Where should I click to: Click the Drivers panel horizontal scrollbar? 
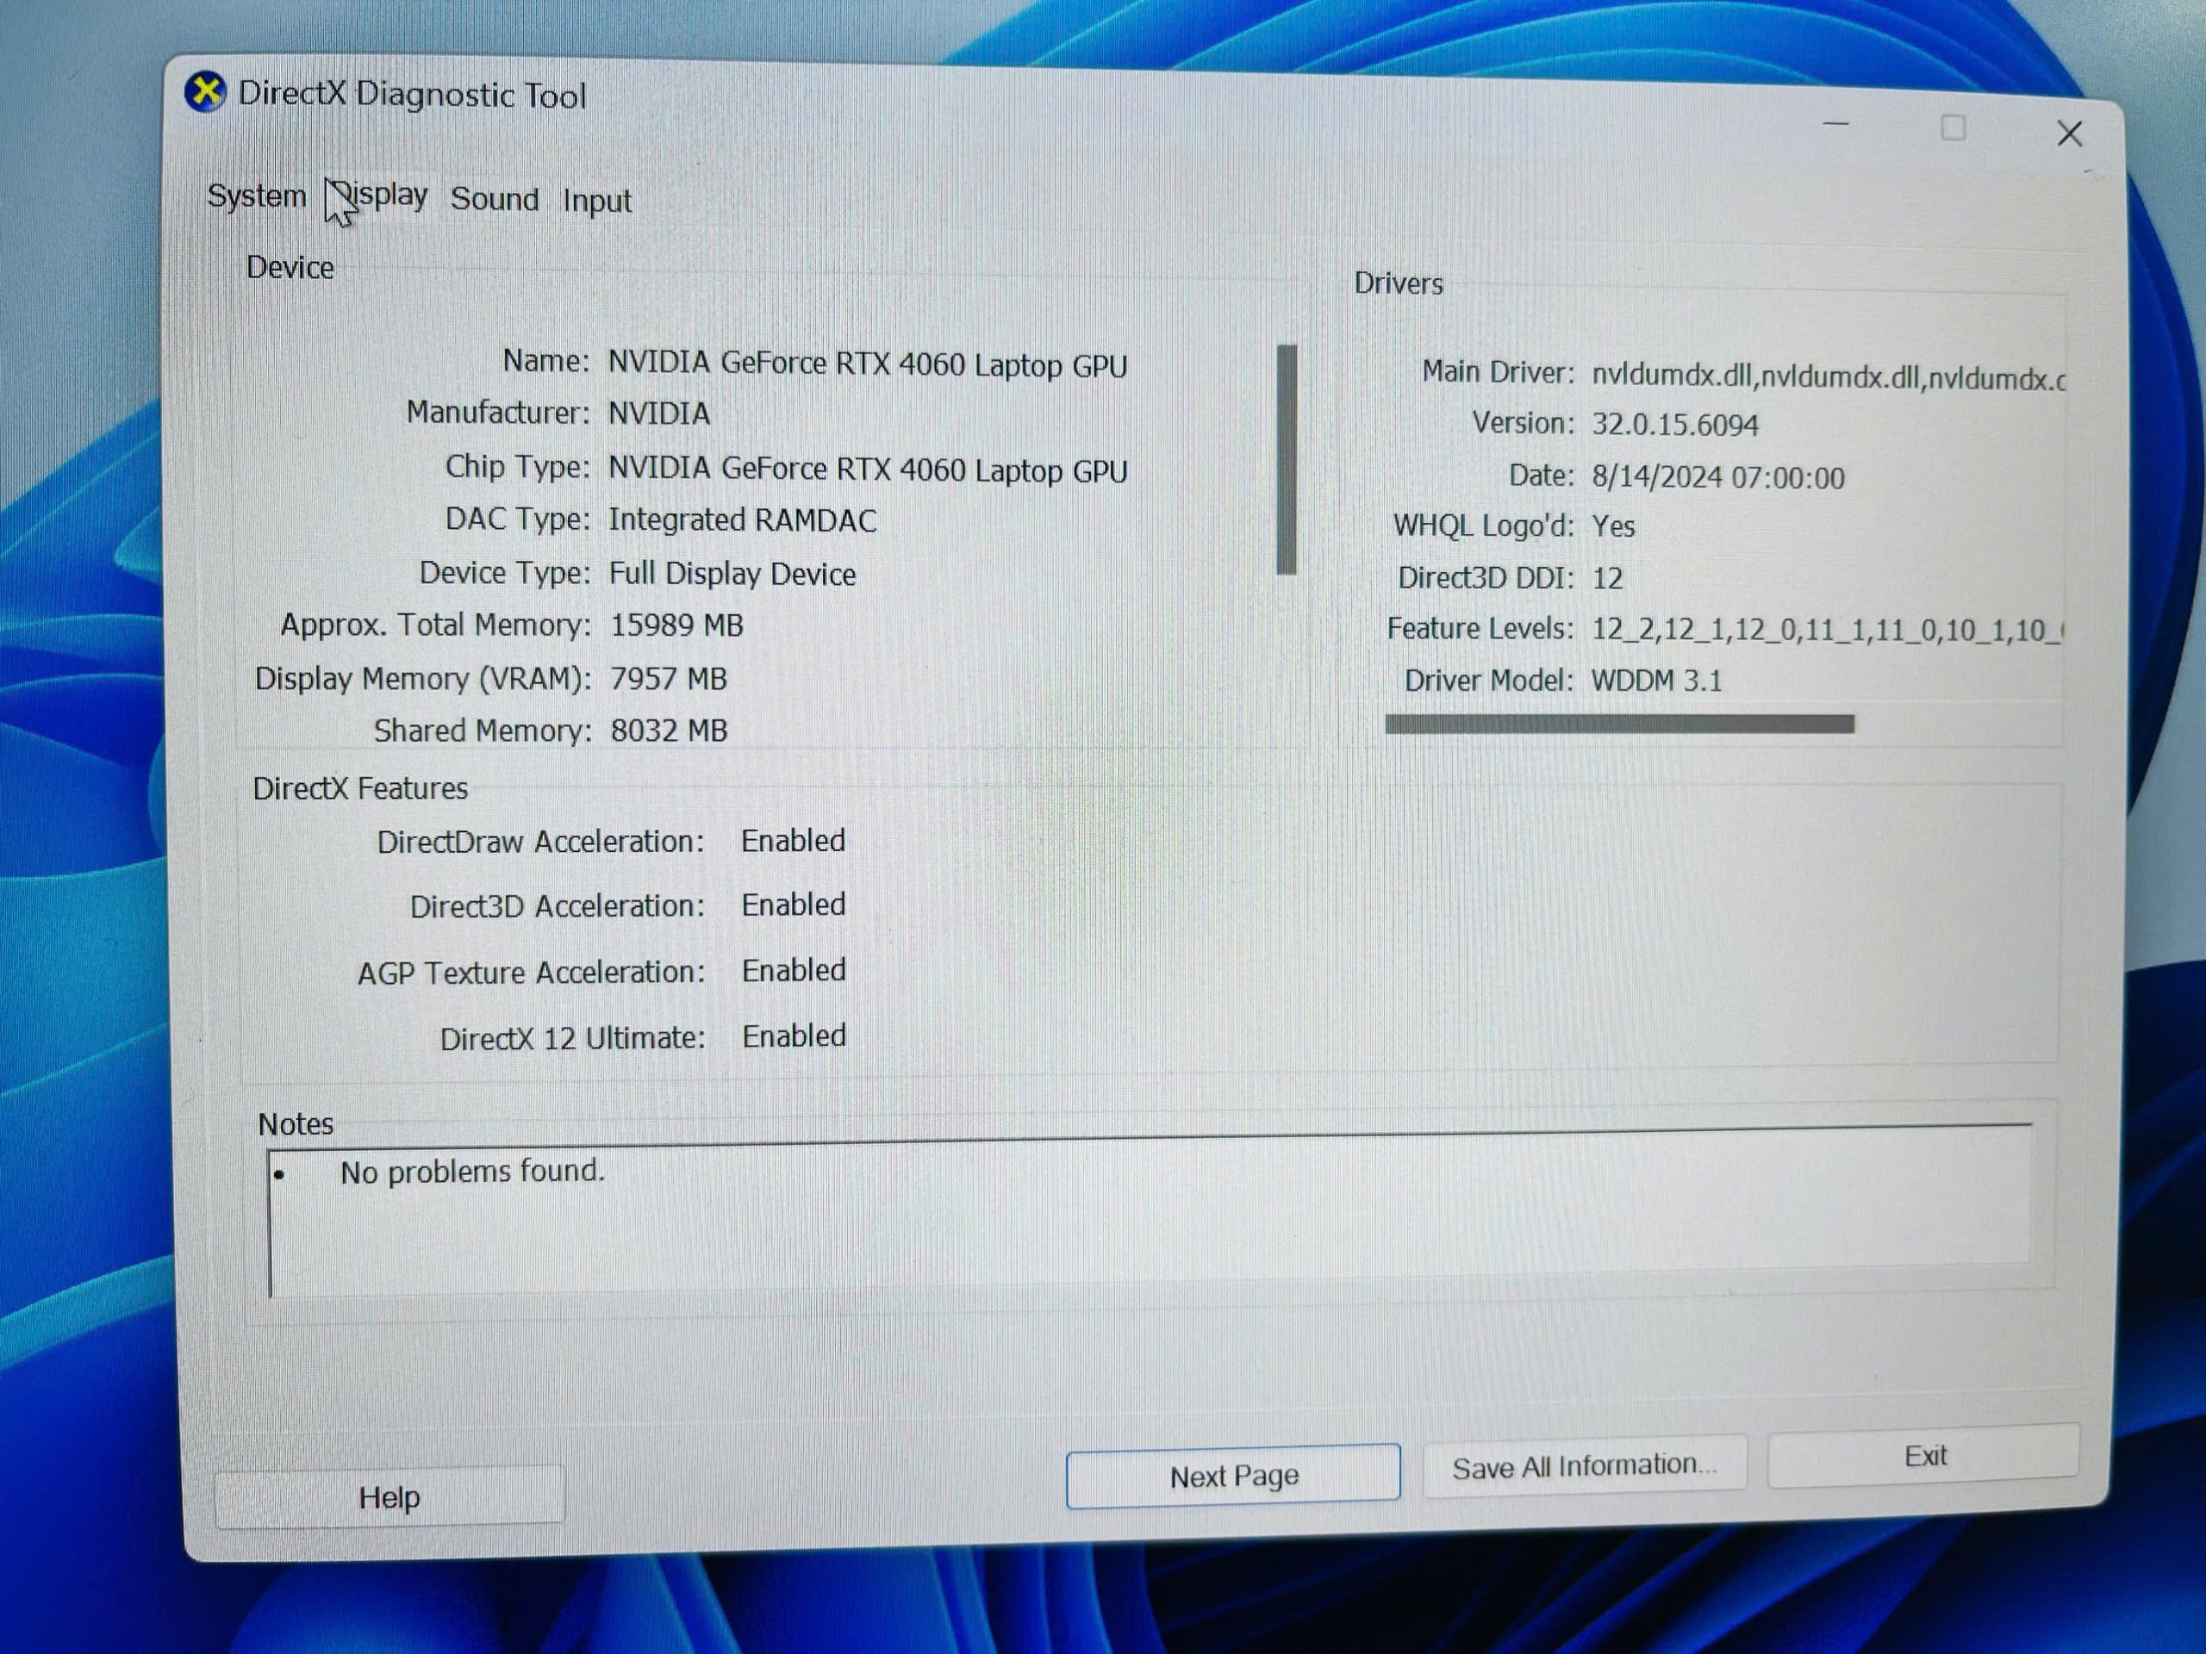point(1619,724)
